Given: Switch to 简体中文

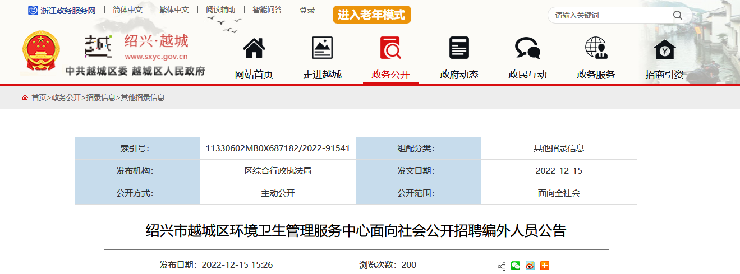Looking at the screenshot, I should [x=127, y=10].
